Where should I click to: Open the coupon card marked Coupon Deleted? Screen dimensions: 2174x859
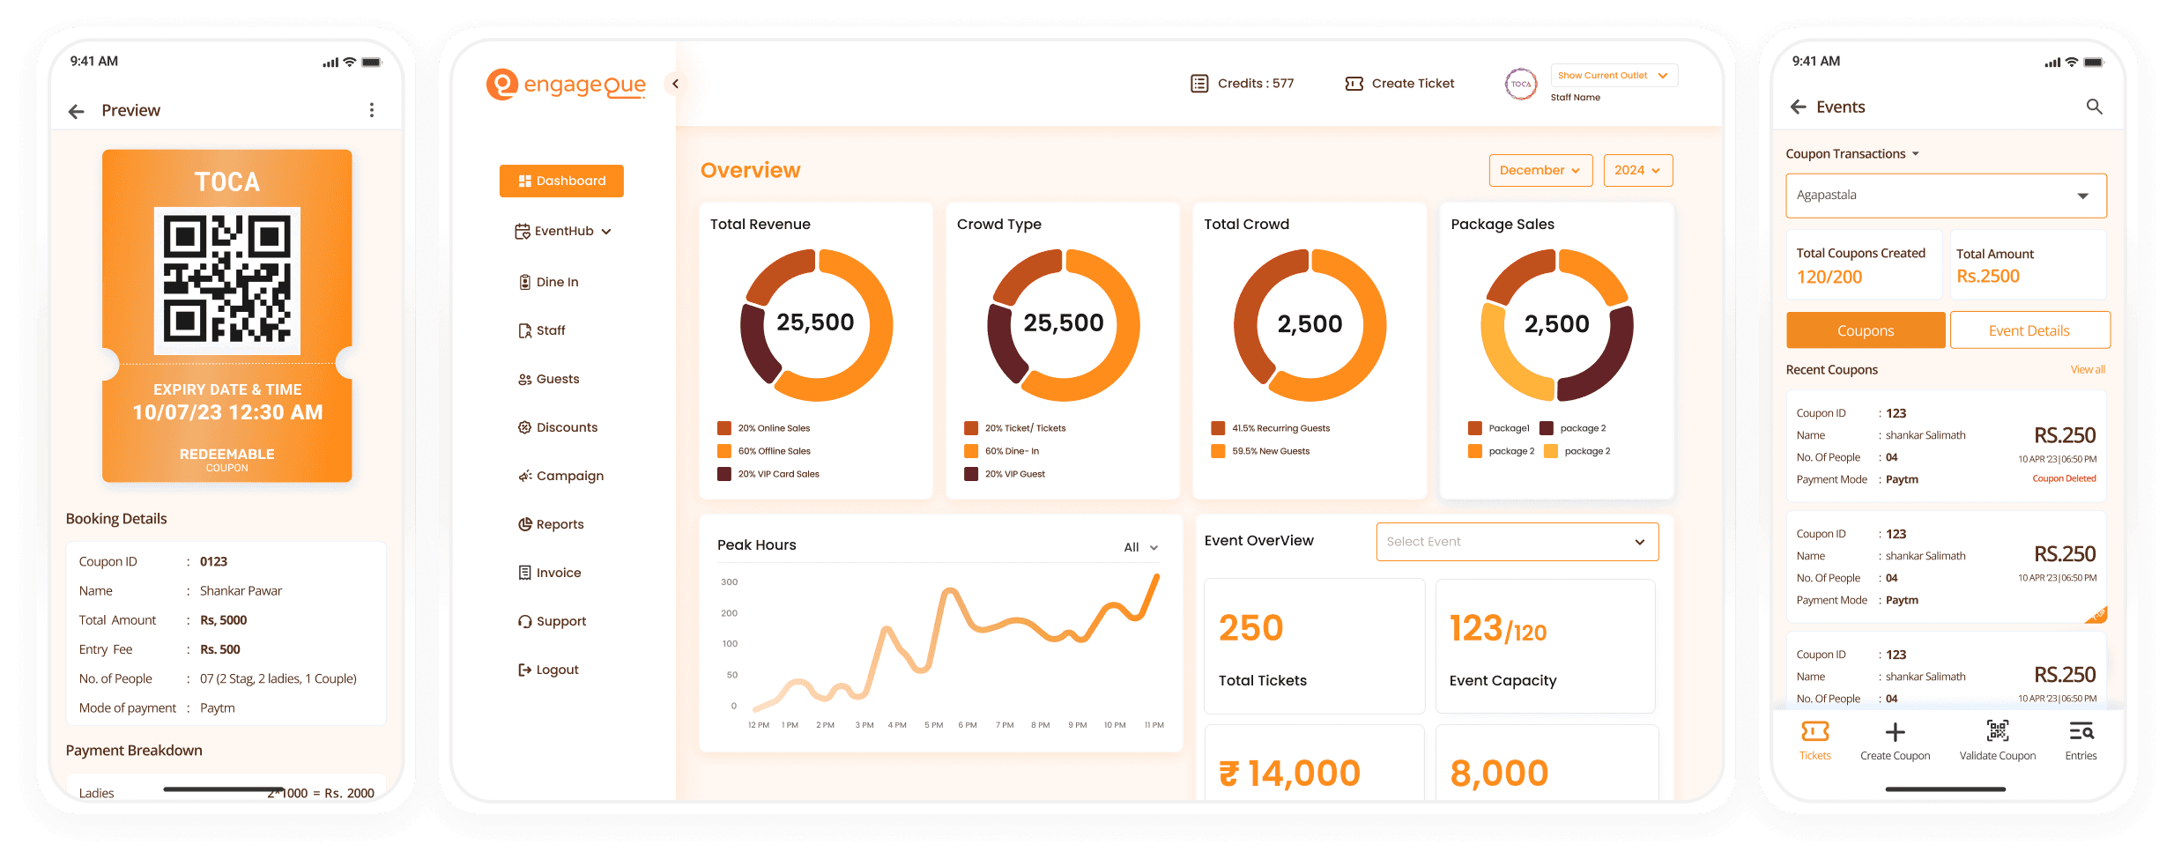1946,446
